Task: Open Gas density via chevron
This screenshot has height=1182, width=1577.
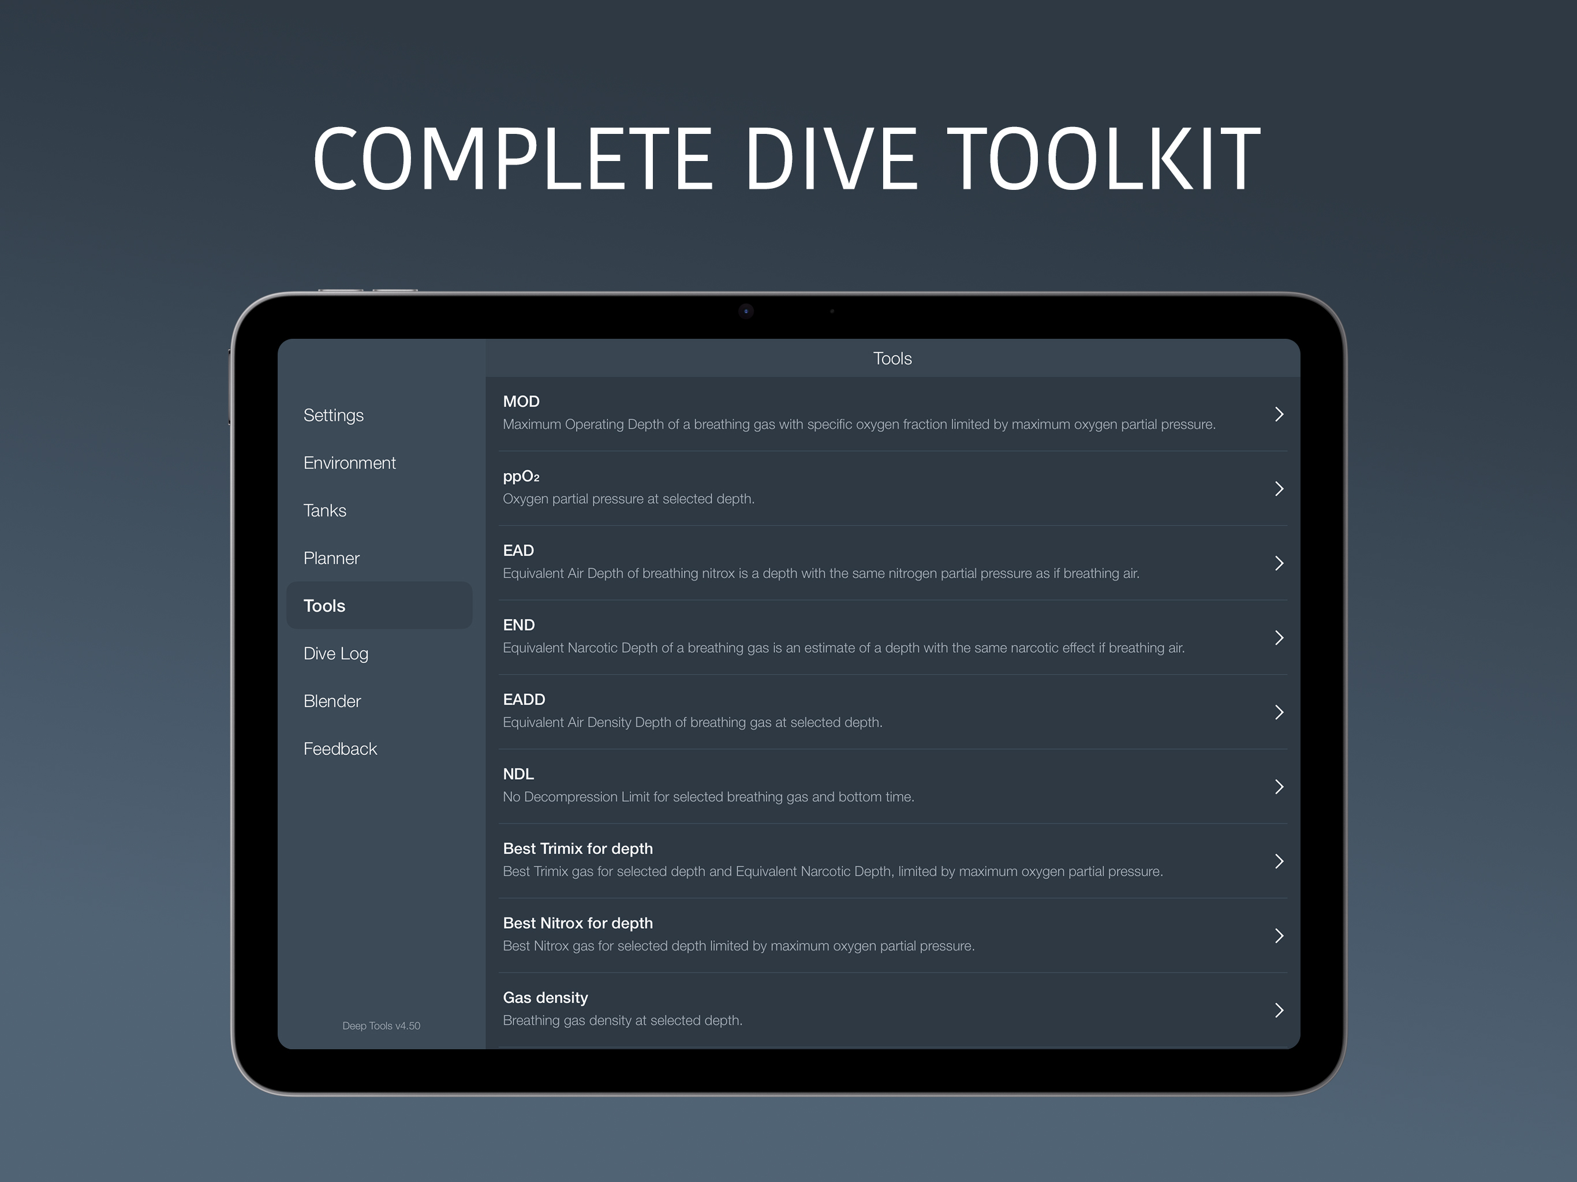Action: pyautogui.click(x=1279, y=1010)
